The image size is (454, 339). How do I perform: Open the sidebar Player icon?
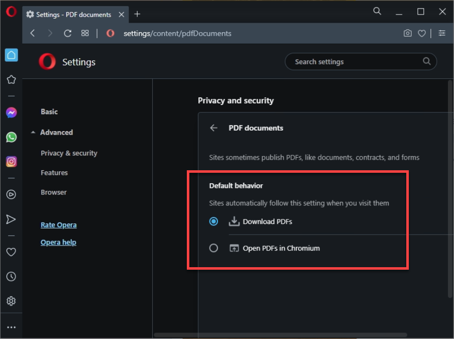click(11, 194)
